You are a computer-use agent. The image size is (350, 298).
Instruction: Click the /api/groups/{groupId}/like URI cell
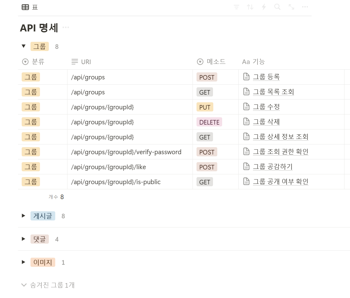pyautogui.click(x=130, y=167)
